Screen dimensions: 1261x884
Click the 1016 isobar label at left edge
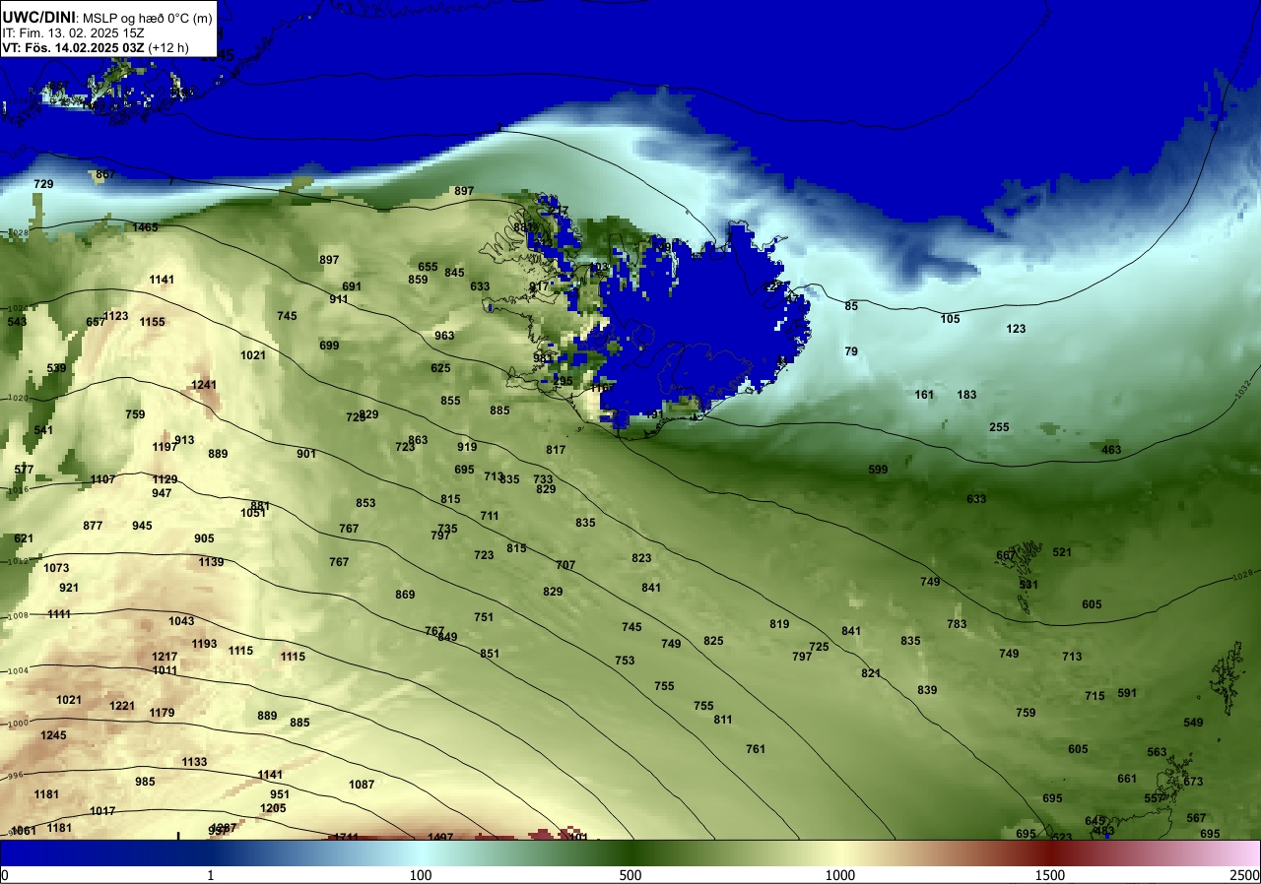[19, 489]
